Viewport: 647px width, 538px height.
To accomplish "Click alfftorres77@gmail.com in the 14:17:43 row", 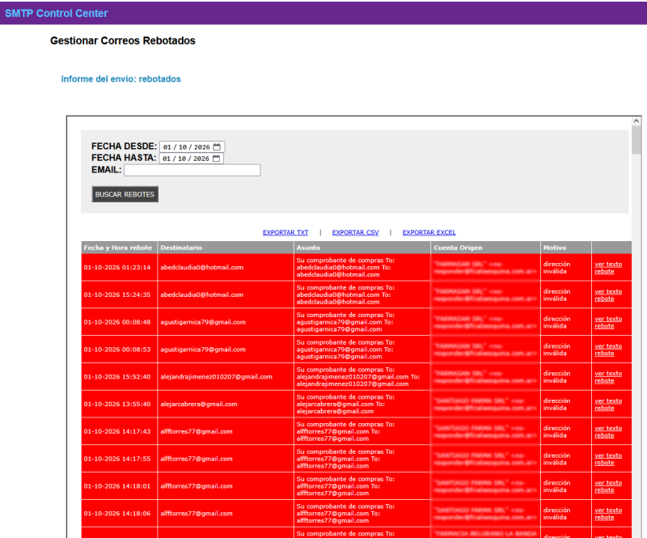I will (x=197, y=431).
